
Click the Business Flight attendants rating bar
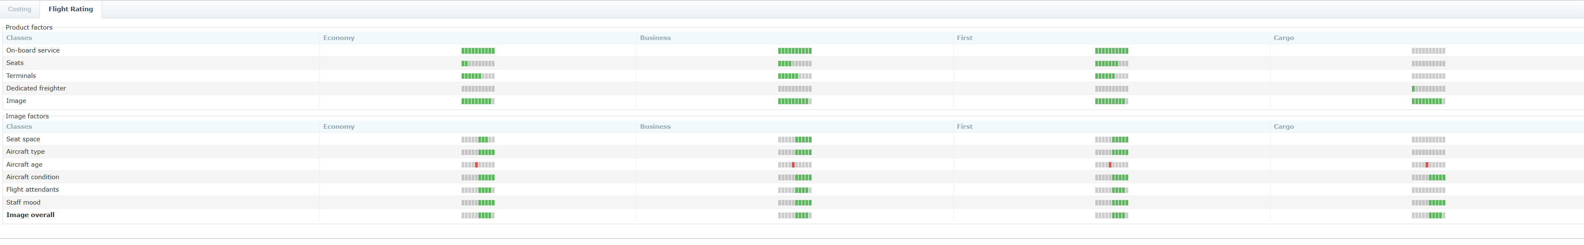[x=794, y=190]
